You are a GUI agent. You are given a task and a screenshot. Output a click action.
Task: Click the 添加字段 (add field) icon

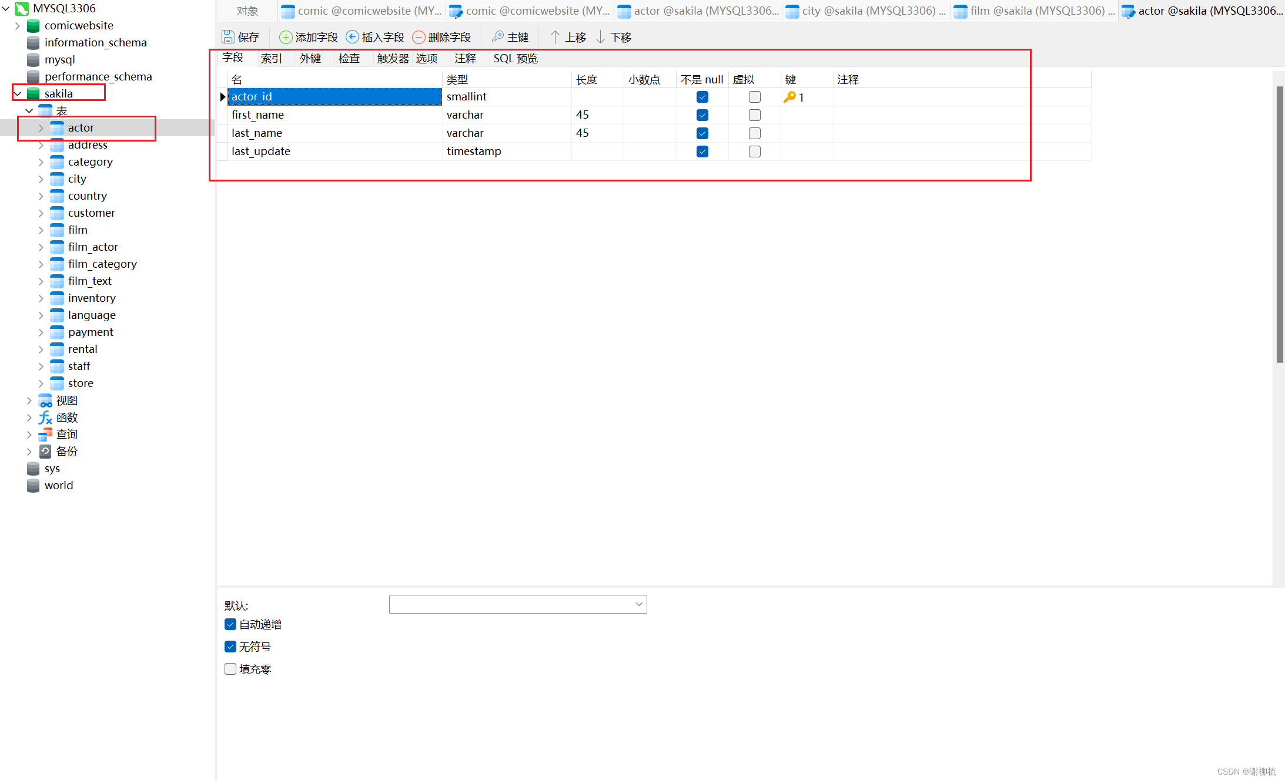click(x=286, y=36)
